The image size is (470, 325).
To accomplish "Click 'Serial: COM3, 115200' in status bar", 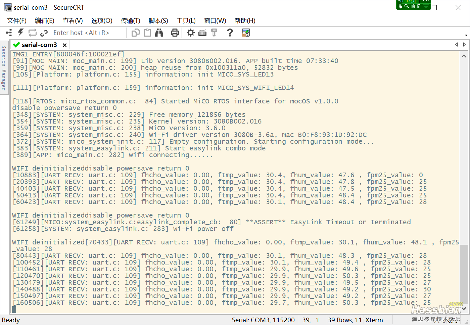I will point(263,320).
